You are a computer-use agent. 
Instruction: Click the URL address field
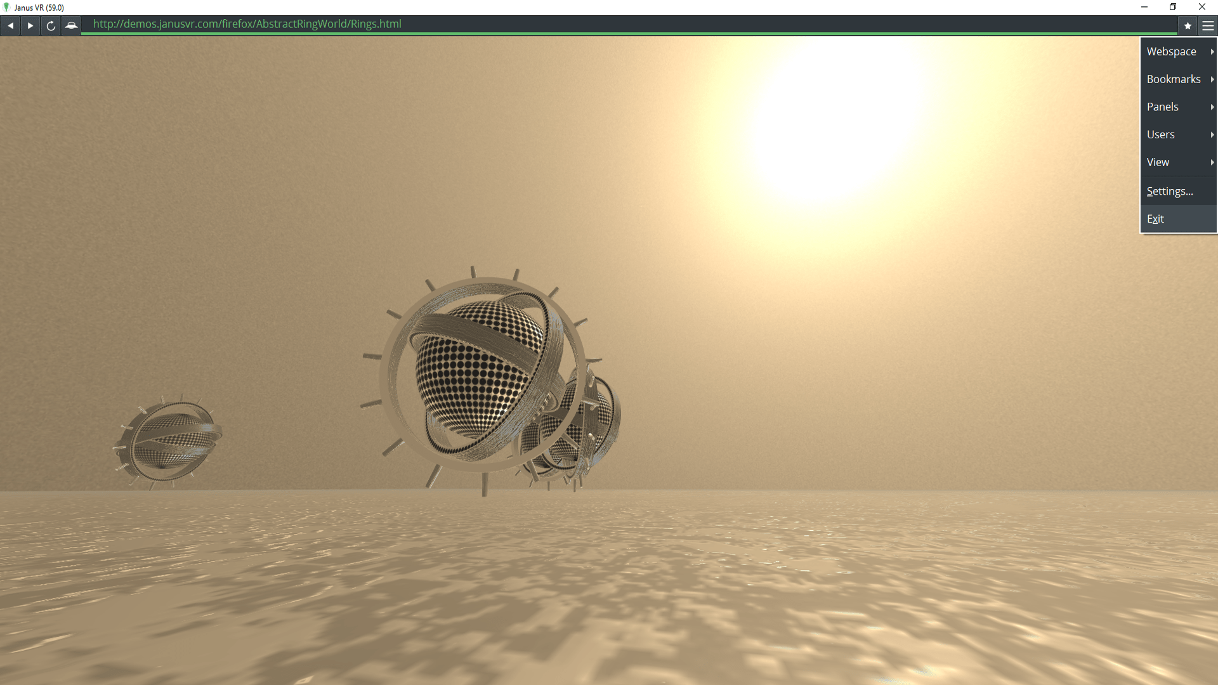coord(571,24)
